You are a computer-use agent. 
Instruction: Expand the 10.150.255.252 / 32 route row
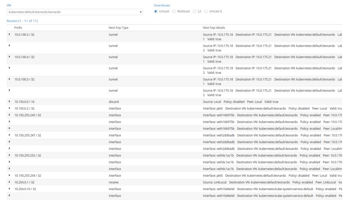coord(9,155)
